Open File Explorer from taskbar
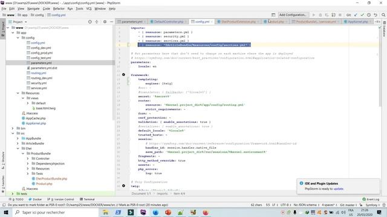 coord(105,212)
